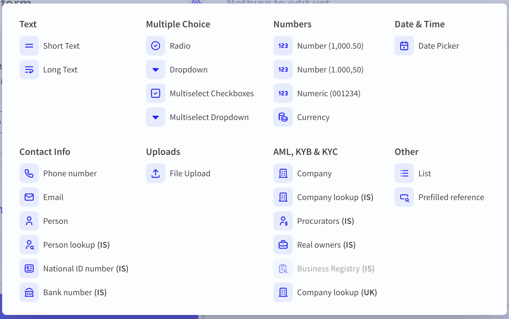
Task: Choose National ID number (IS) label
Action: [86, 269]
